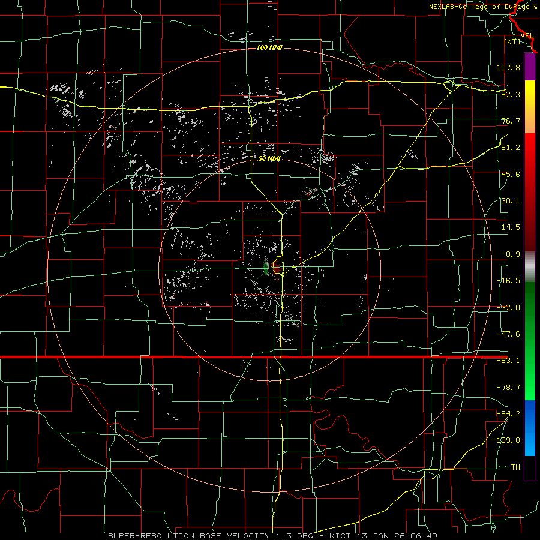Pick the gray near-zero color bar segment
This screenshot has width=540, height=540.
pyautogui.click(x=530, y=266)
